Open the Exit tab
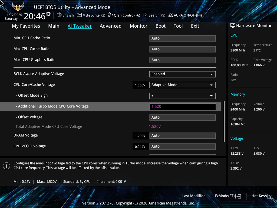Viewport: 277px width, 208px height. [x=195, y=26]
